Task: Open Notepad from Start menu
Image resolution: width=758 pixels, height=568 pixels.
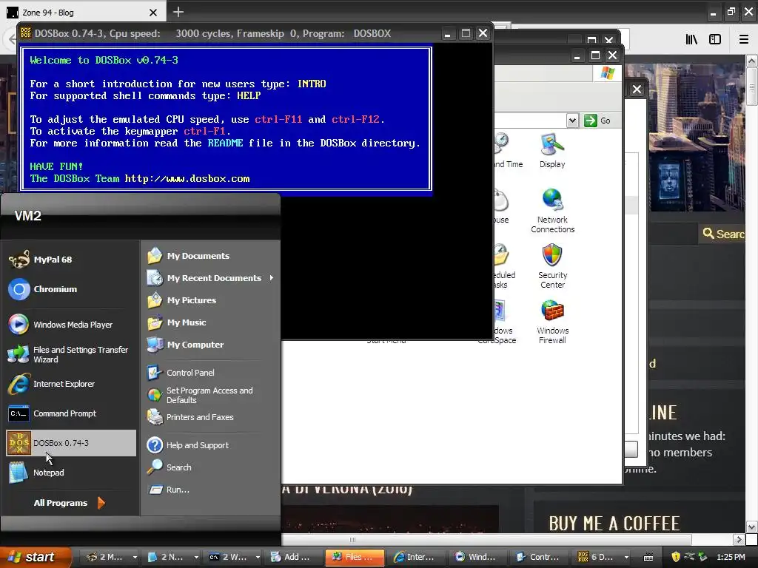Action: click(x=70, y=473)
